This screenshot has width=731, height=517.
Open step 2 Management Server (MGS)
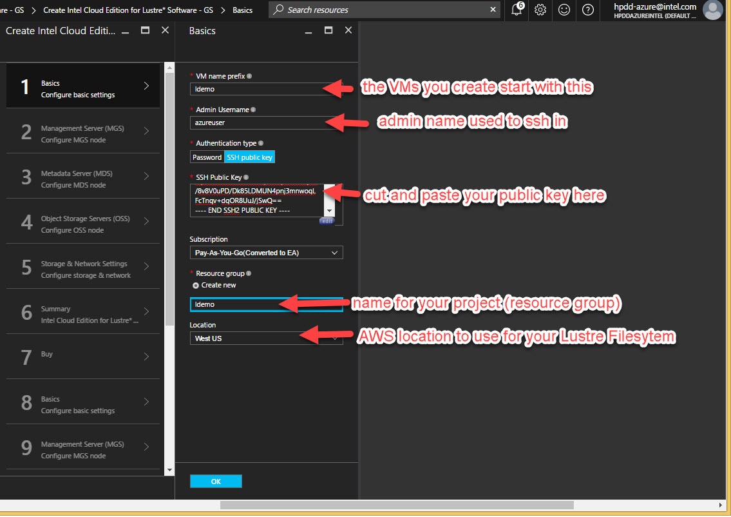(83, 132)
